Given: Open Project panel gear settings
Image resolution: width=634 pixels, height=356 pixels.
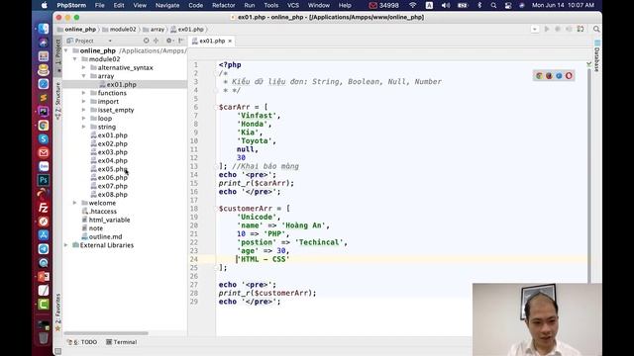Looking at the screenshot, I should pyautogui.click(x=169, y=41).
